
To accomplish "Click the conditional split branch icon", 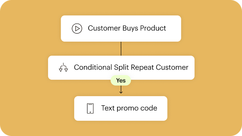I will coord(63,68).
